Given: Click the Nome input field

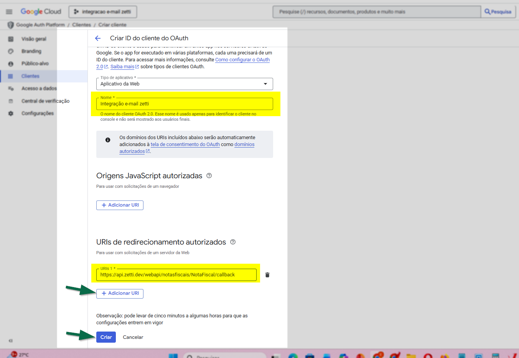Looking at the screenshot, I should click(x=185, y=104).
